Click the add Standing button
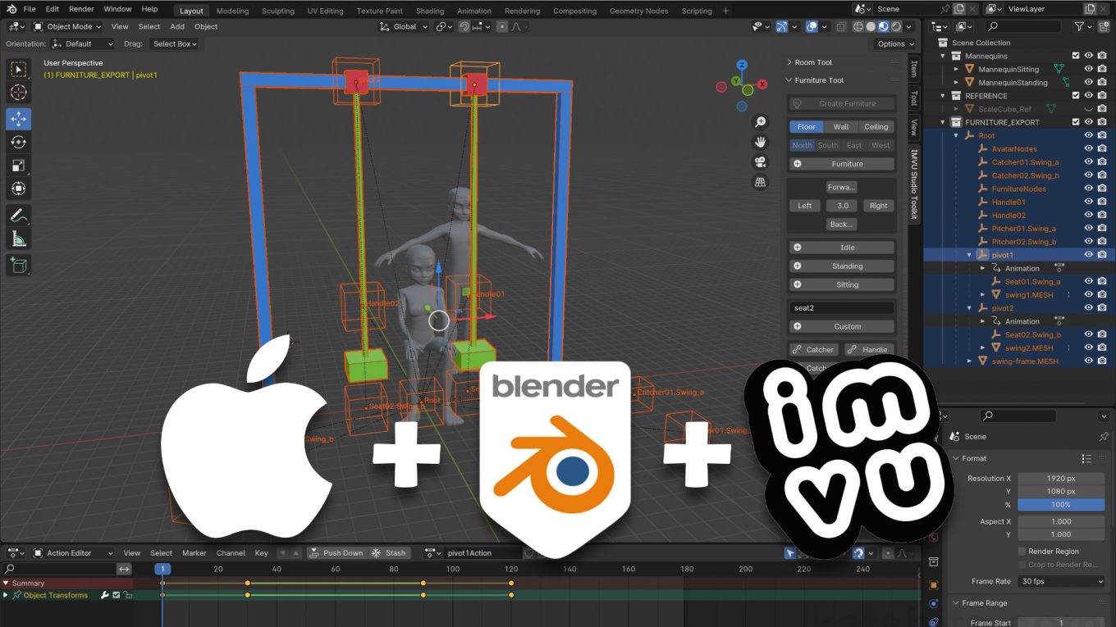This screenshot has width=1116, height=627. click(841, 266)
